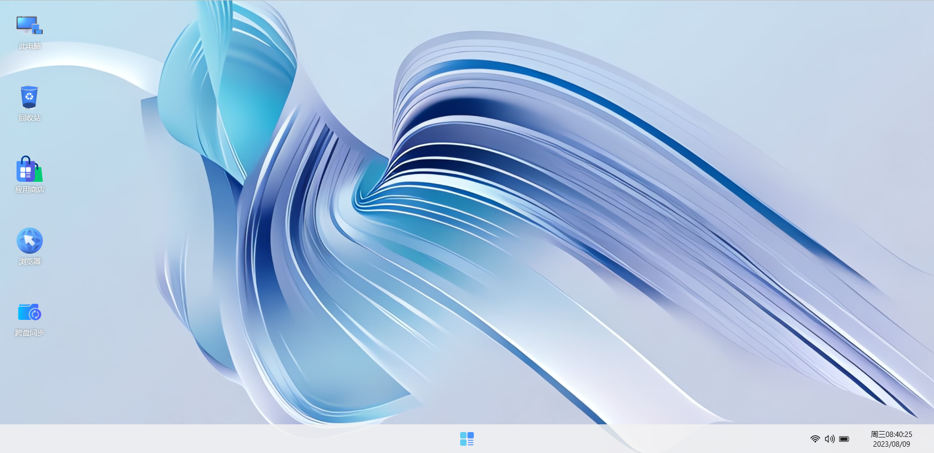Open the Start menu from the taskbar
The height and width of the screenshot is (453, 934).
pyautogui.click(x=467, y=439)
